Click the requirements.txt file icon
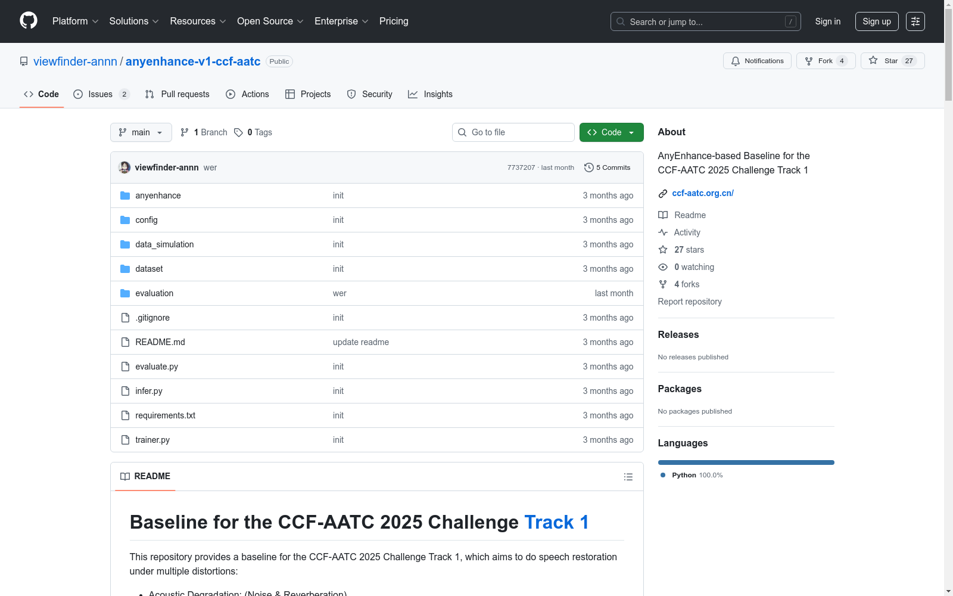Screen dimensions: 953x596 point(125,415)
